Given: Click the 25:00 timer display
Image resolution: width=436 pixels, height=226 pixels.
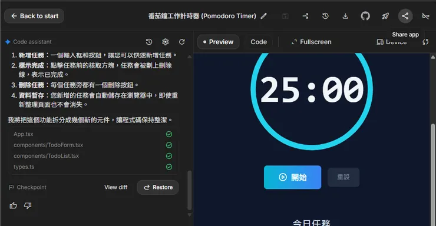Looking at the screenshot, I should [x=312, y=89].
